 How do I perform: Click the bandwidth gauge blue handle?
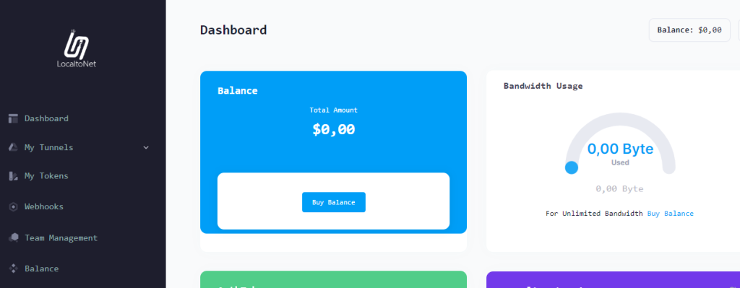pyautogui.click(x=572, y=167)
